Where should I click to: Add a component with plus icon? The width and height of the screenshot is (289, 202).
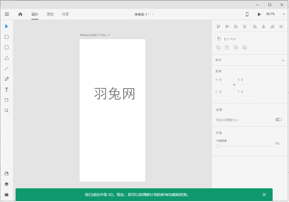(283, 61)
